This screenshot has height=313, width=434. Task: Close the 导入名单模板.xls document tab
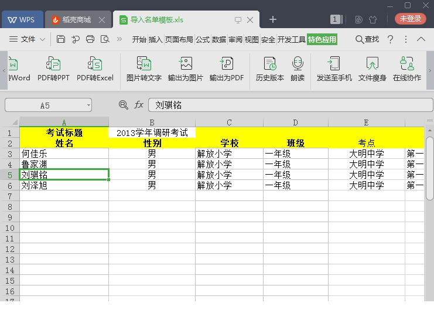(x=250, y=20)
